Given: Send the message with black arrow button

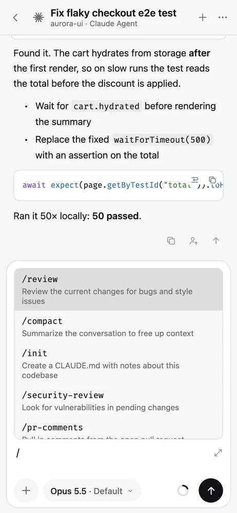Looking at the screenshot, I should coord(211,490).
